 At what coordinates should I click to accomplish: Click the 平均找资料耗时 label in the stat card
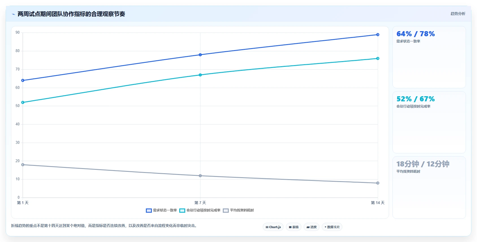(x=408, y=172)
